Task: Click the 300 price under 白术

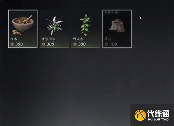Action: [19, 44]
